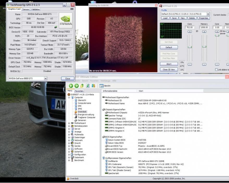Click the green Forward arrow in EVEREST toolbar
Screen dimensions: 229x183
point(77,86)
